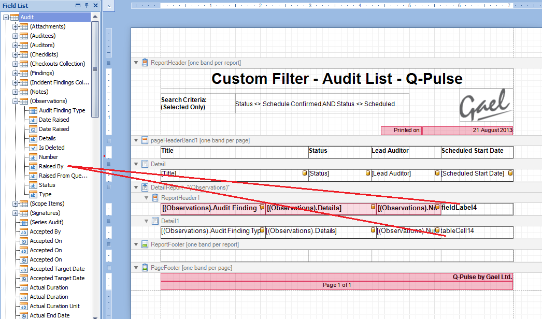This screenshot has width=542, height=319.
Task: Select the Page 1 of 1 footer field
Action: (337, 285)
